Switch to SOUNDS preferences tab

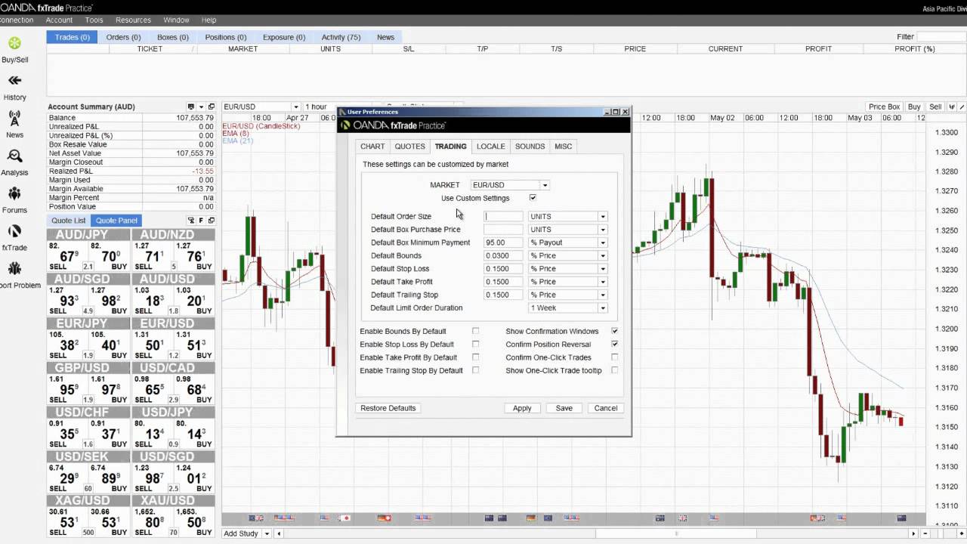(x=530, y=146)
